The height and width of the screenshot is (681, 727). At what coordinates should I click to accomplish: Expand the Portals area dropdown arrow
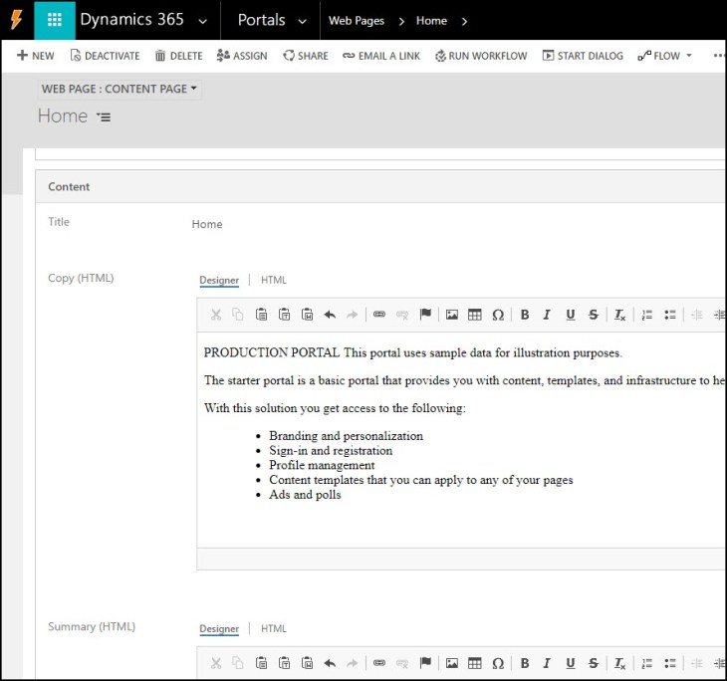(x=303, y=21)
